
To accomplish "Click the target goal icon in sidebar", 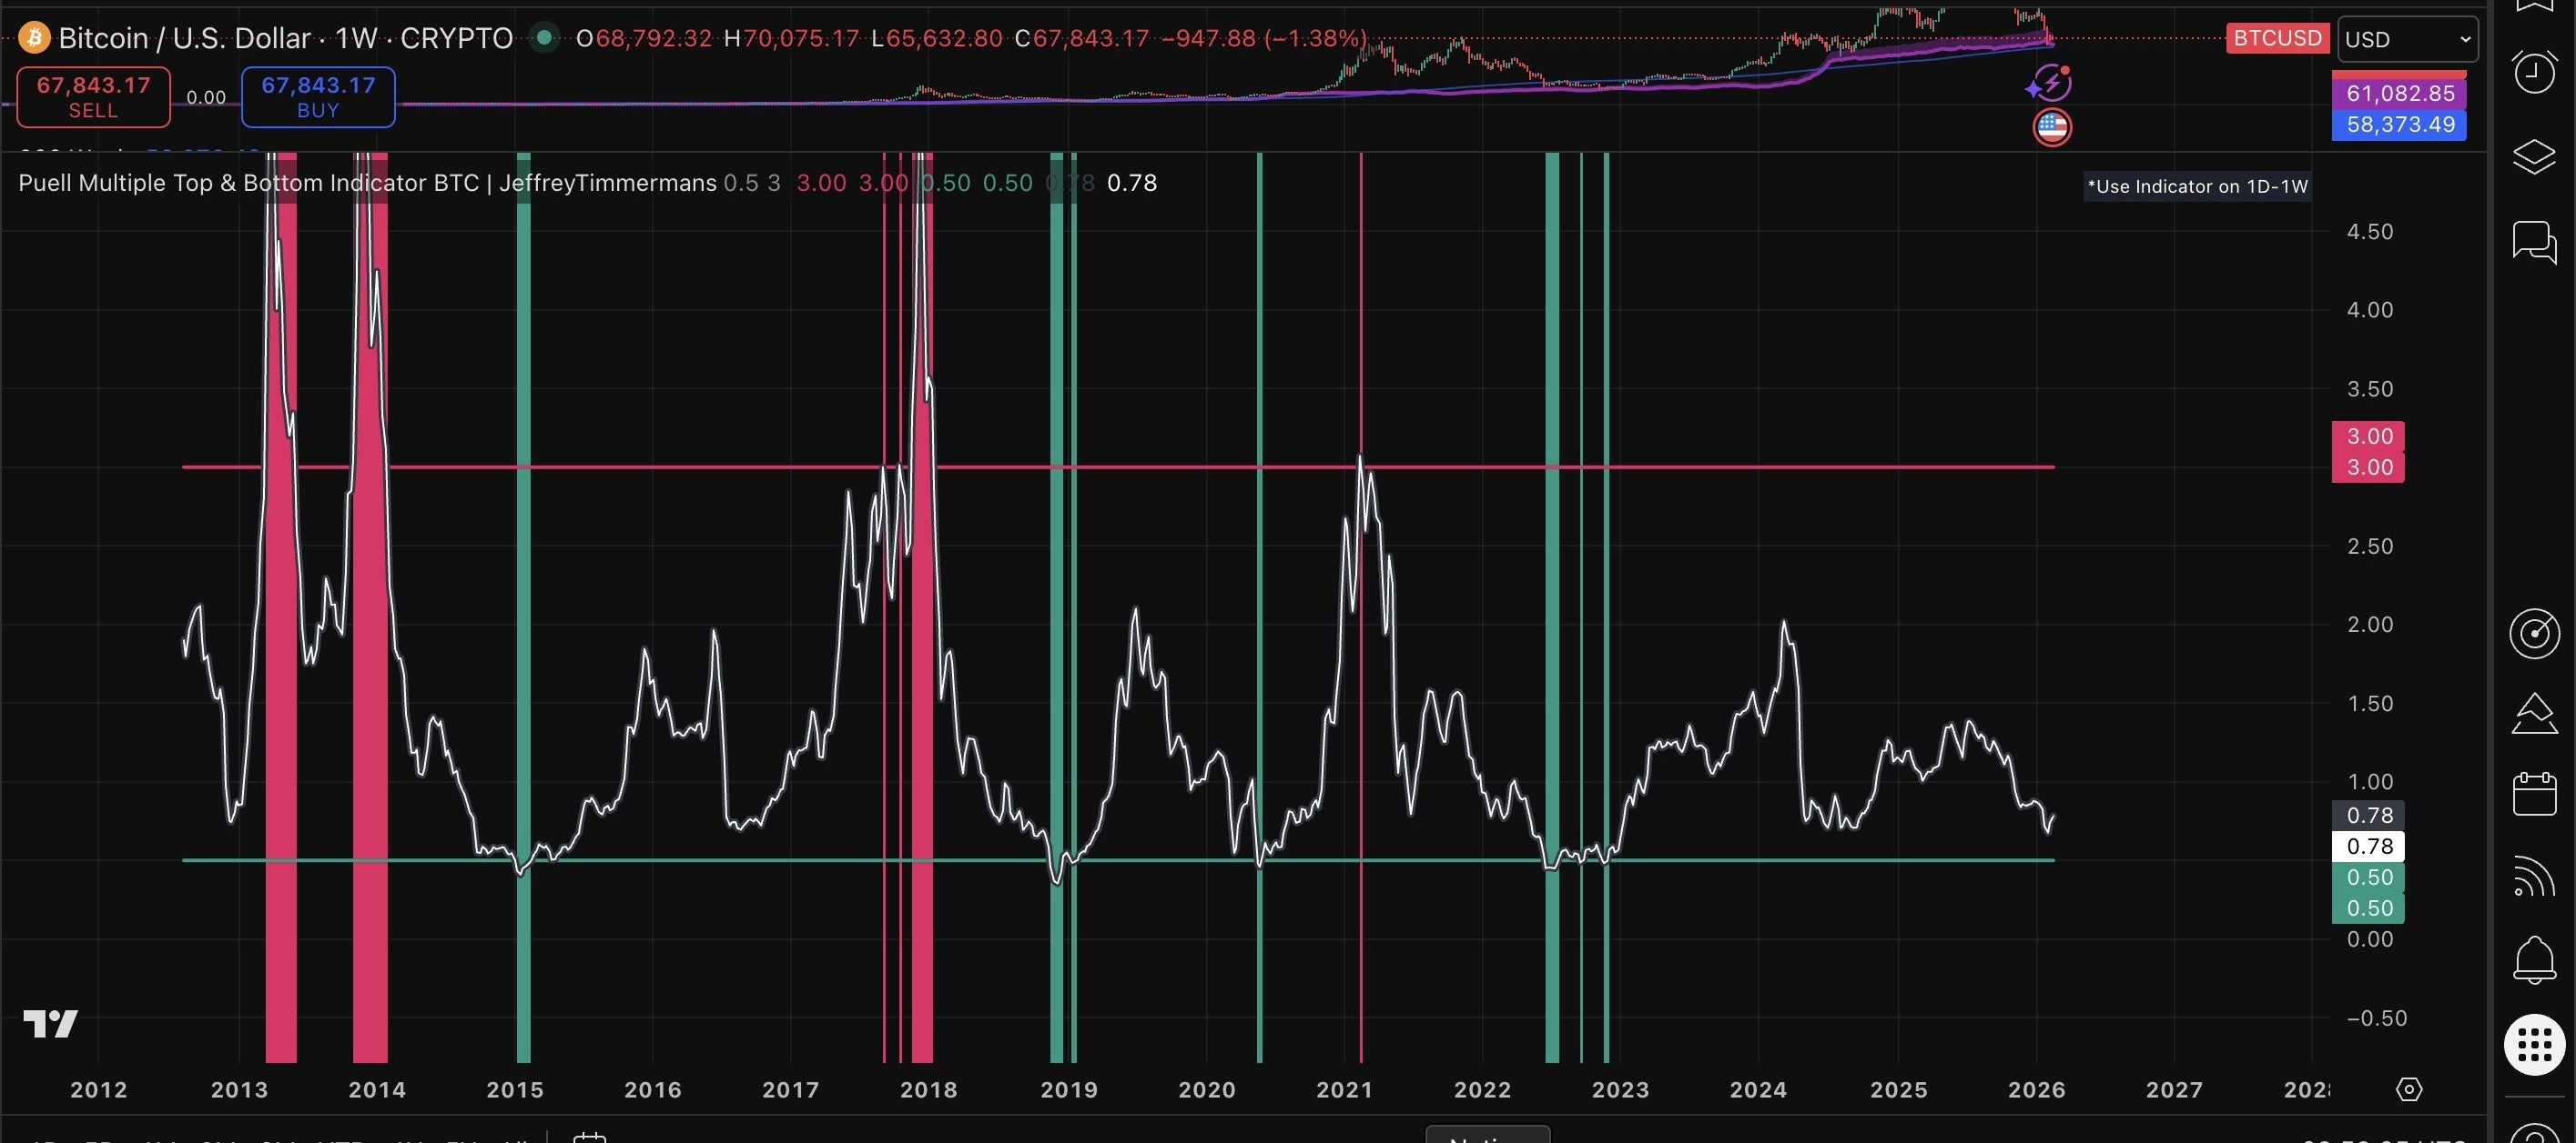I will [2534, 633].
